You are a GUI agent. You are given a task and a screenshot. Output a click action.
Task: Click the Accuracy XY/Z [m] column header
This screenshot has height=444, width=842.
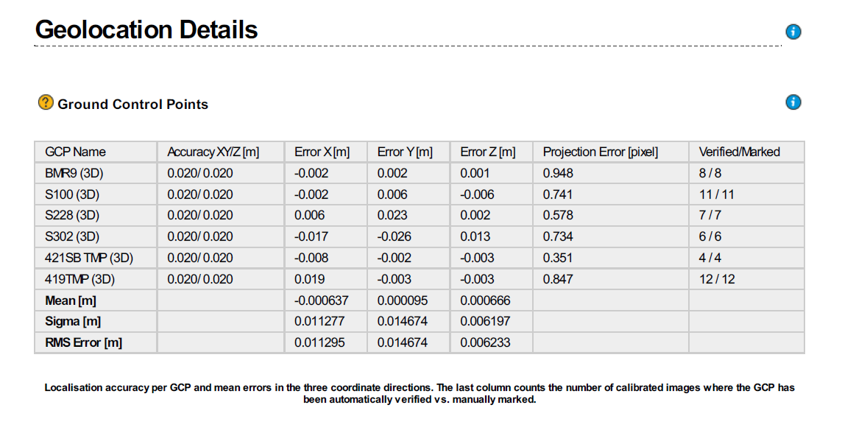213,152
